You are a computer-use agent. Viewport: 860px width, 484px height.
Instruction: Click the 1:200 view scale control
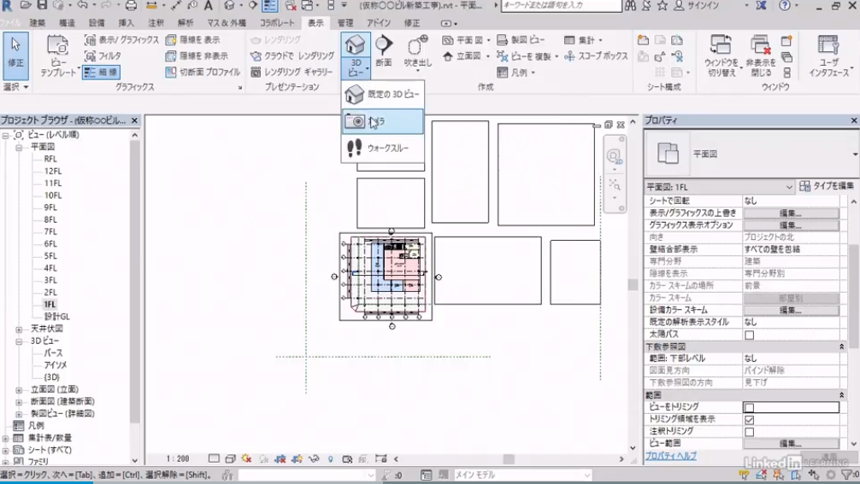[178, 458]
